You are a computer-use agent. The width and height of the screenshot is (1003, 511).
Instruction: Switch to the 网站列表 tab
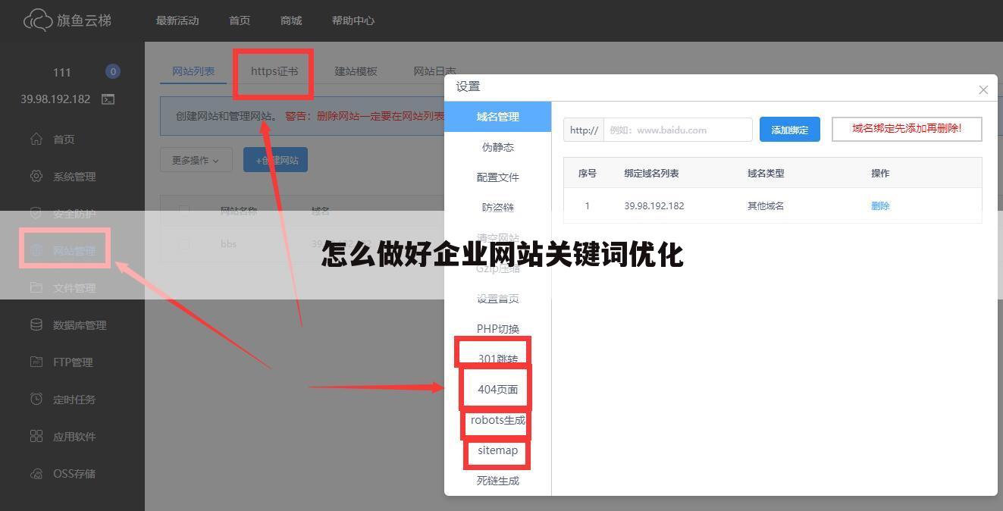193,71
